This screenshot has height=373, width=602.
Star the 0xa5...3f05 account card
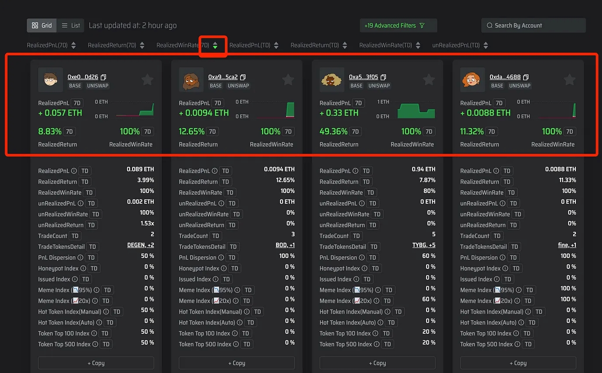(x=429, y=80)
